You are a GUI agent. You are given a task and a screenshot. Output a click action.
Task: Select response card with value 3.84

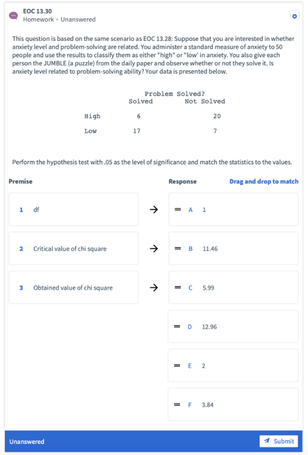233,404
